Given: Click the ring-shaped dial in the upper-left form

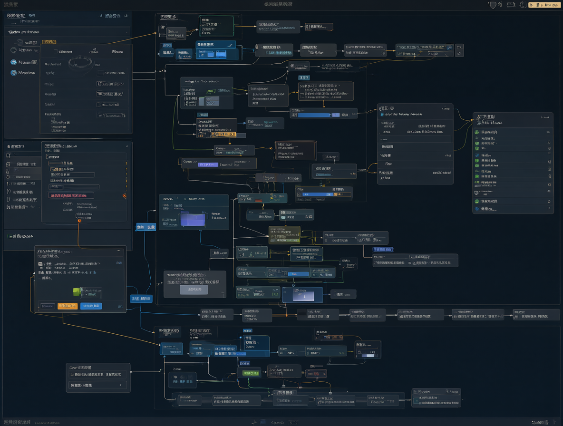Looking at the screenshot, I should [81, 62].
